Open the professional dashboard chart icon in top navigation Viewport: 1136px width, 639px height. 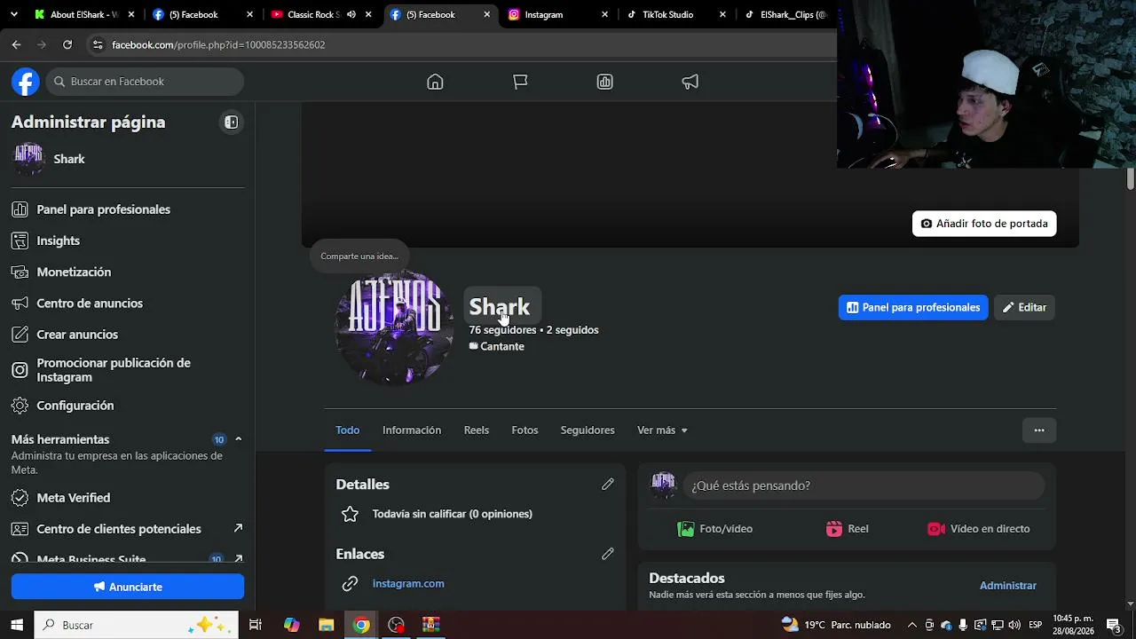(x=605, y=82)
